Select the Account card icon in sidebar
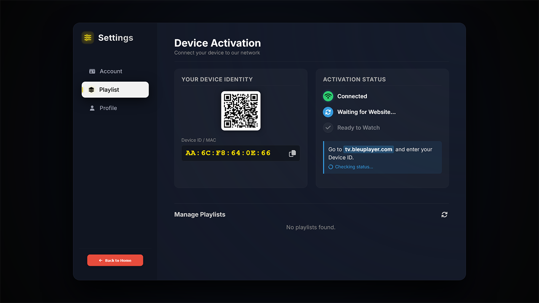Image resolution: width=539 pixels, height=303 pixels. pos(92,71)
